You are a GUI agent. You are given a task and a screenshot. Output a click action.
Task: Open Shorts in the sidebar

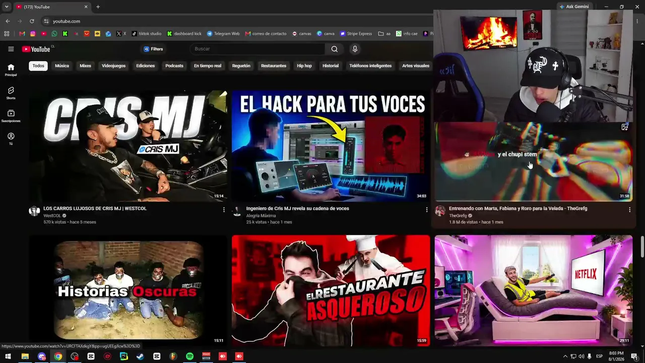[x=11, y=93]
